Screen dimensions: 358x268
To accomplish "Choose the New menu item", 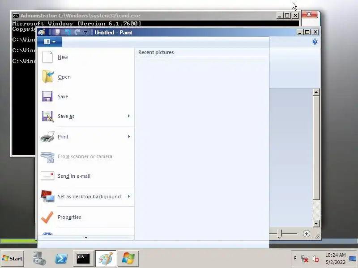I will 86,57.
